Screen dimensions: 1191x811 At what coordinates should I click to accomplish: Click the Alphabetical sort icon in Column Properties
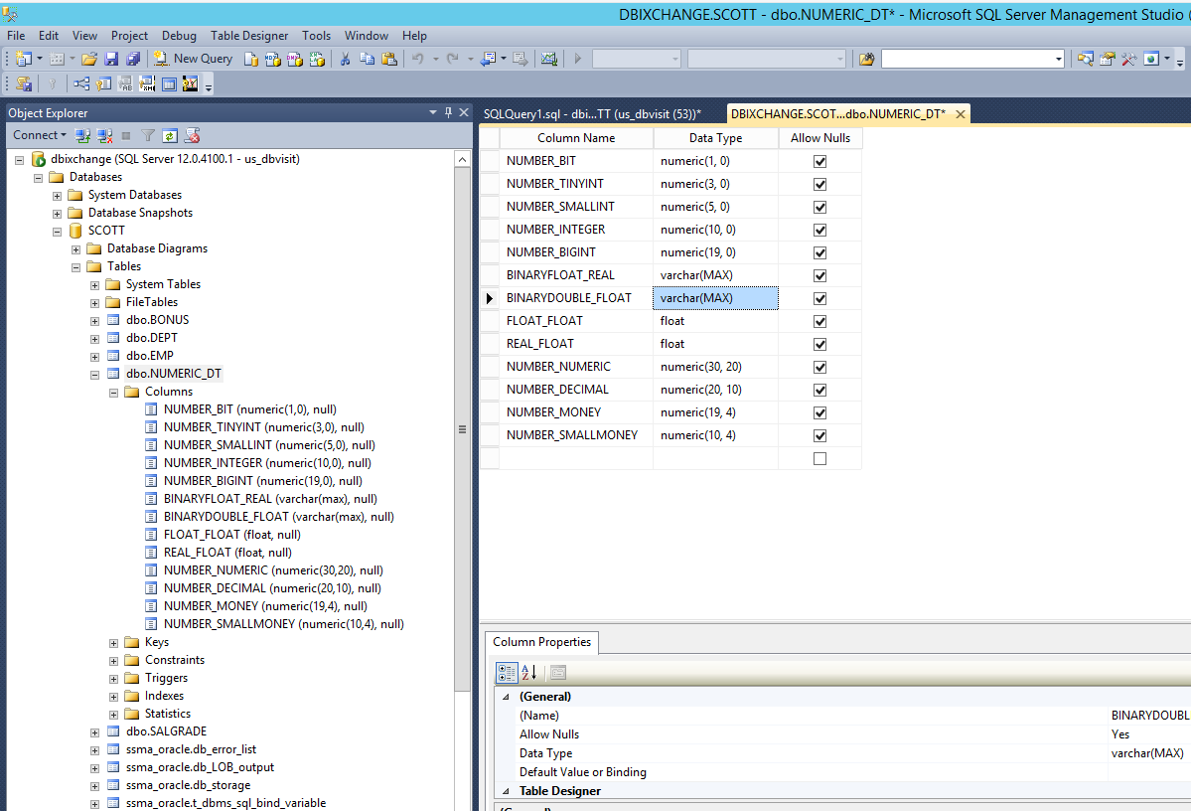[528, 672]
